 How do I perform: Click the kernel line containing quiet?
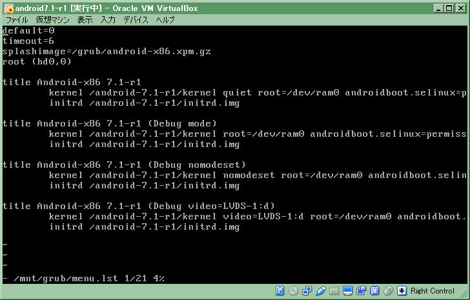[258, 93]
